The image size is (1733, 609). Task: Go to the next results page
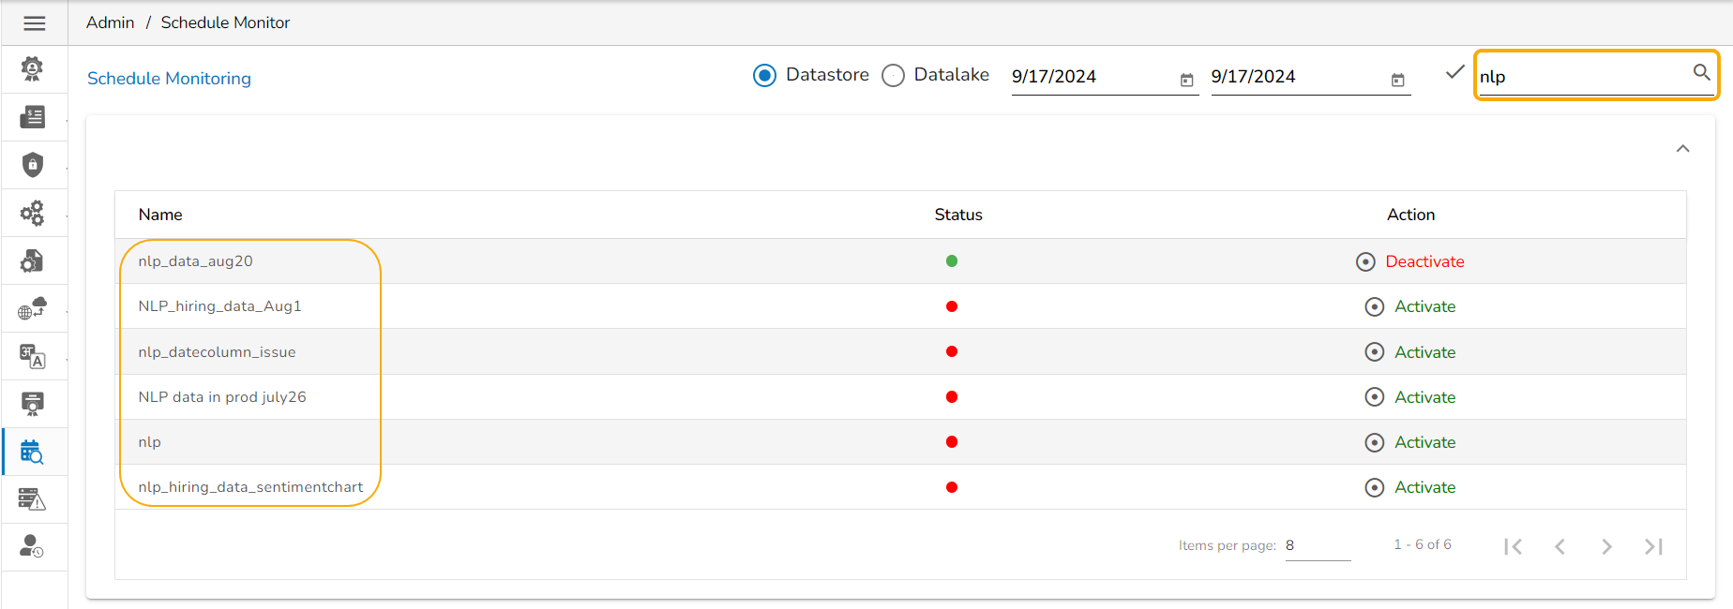pos(1606,546)
